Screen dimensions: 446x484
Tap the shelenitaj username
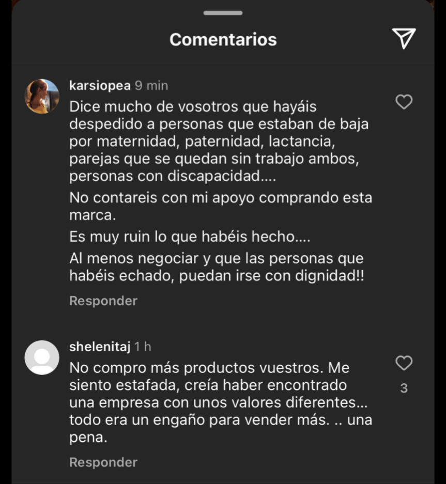[x=100, y=347]
